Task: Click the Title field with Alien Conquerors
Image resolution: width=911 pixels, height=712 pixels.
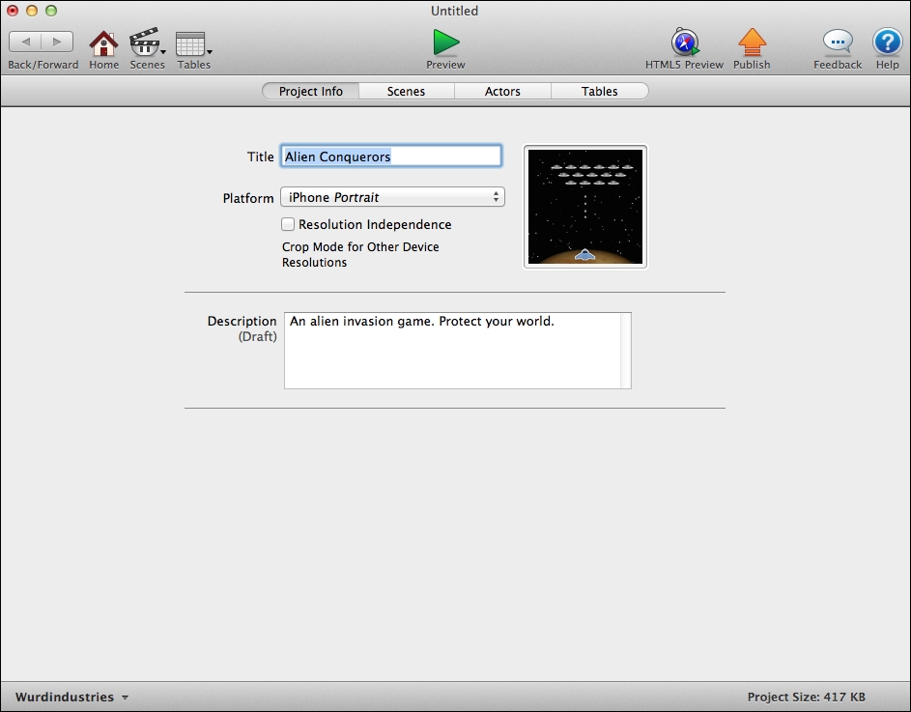Action: tap(391, 157)
